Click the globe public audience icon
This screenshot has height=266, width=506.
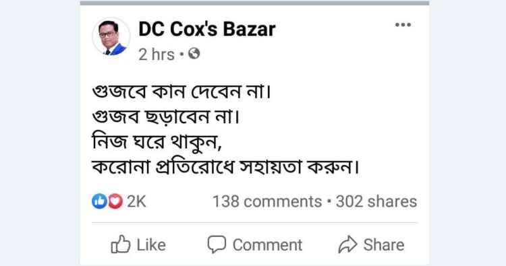[194, 53]
